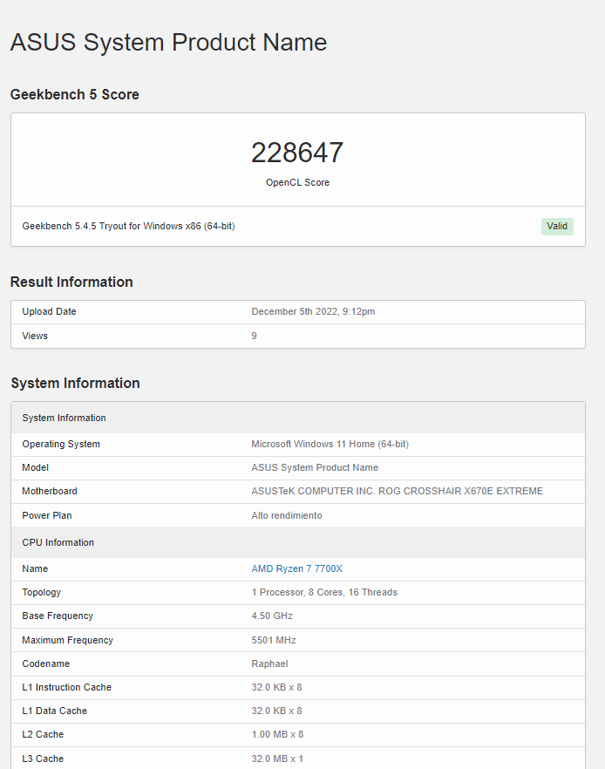
Task: Select the Alto rendimiento value
Action: tap(287, 515)
